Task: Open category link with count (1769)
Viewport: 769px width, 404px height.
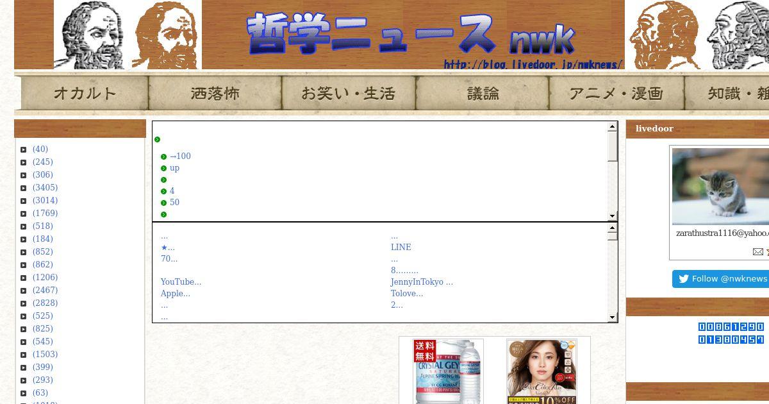Action: click(45, 214)
